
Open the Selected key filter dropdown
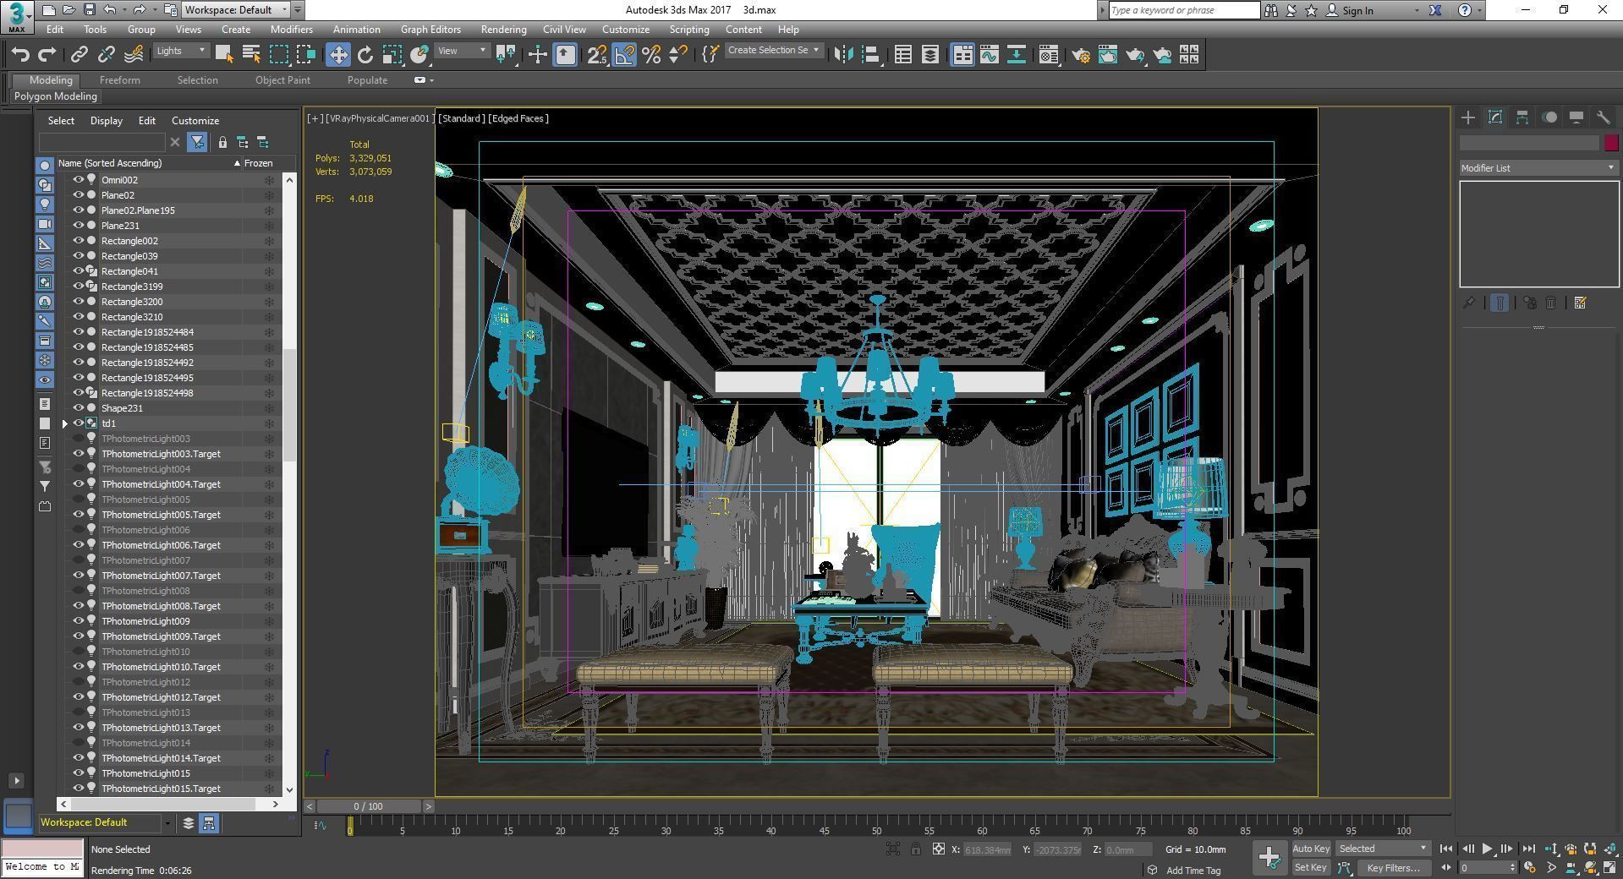[x=1383, y=849]
